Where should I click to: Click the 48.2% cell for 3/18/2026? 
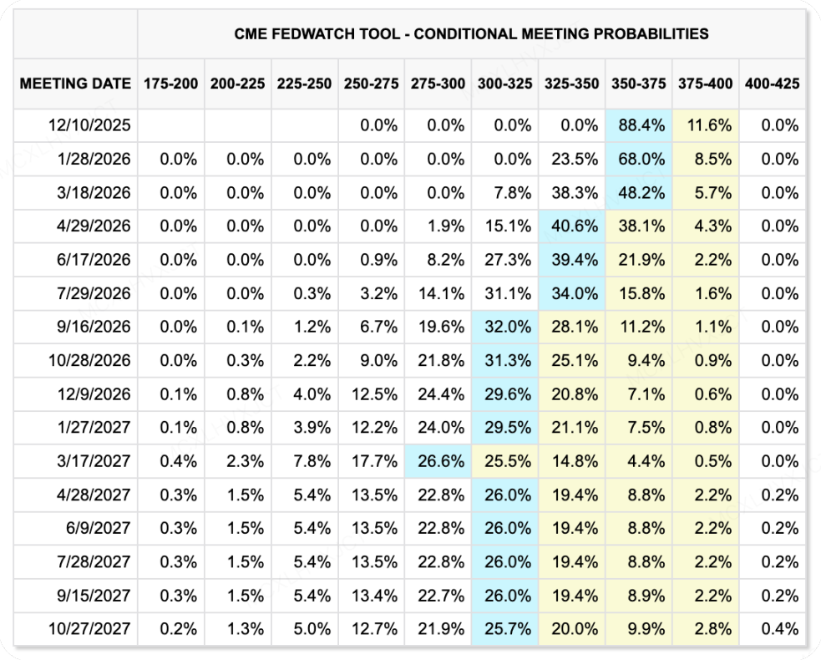coord(638,192)
